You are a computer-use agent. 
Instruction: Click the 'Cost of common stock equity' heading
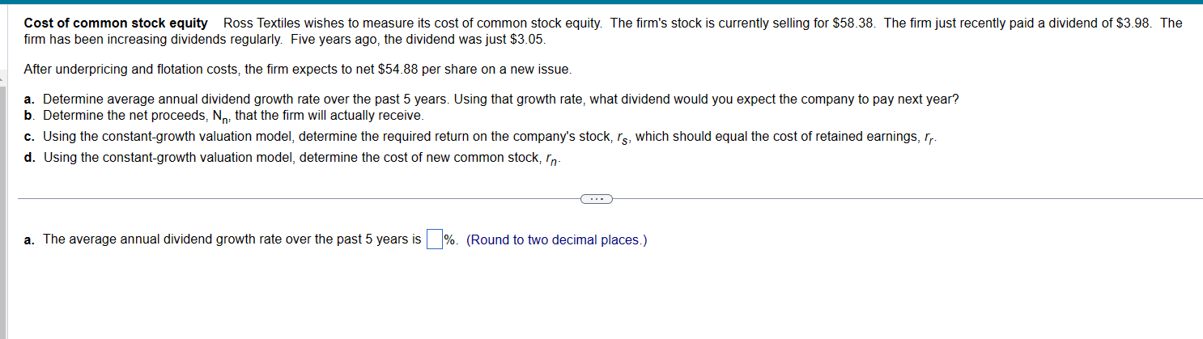pos(116,23)
